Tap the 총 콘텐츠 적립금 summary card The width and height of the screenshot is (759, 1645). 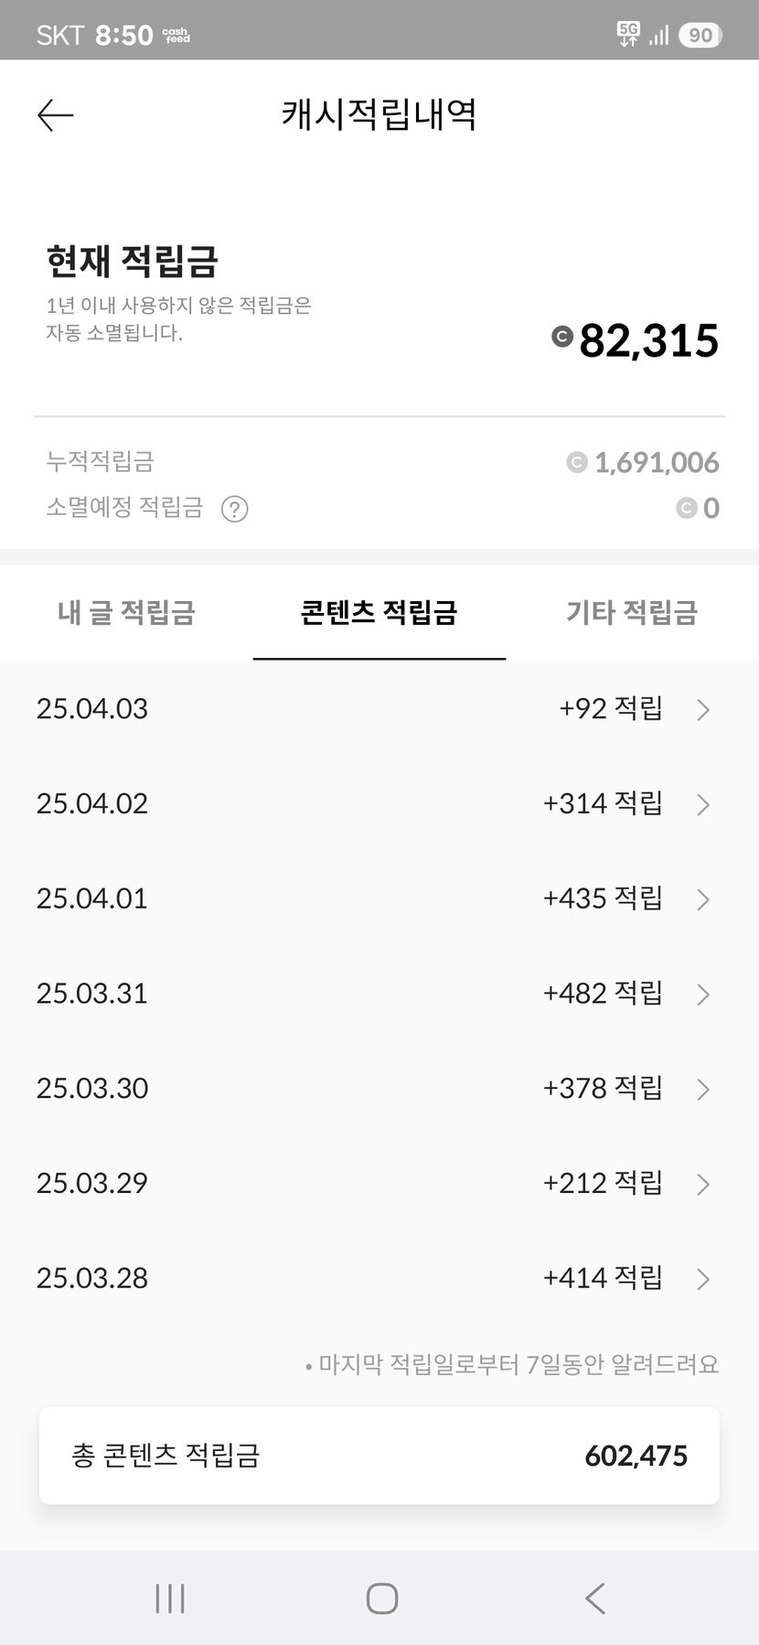[379, 1456]
